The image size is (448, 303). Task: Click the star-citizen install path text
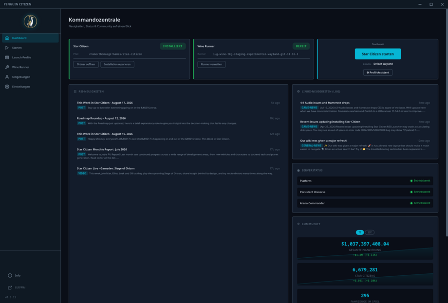(x=115, y=54)
